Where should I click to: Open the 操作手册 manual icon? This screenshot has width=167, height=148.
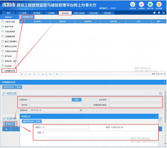[150, 4]
